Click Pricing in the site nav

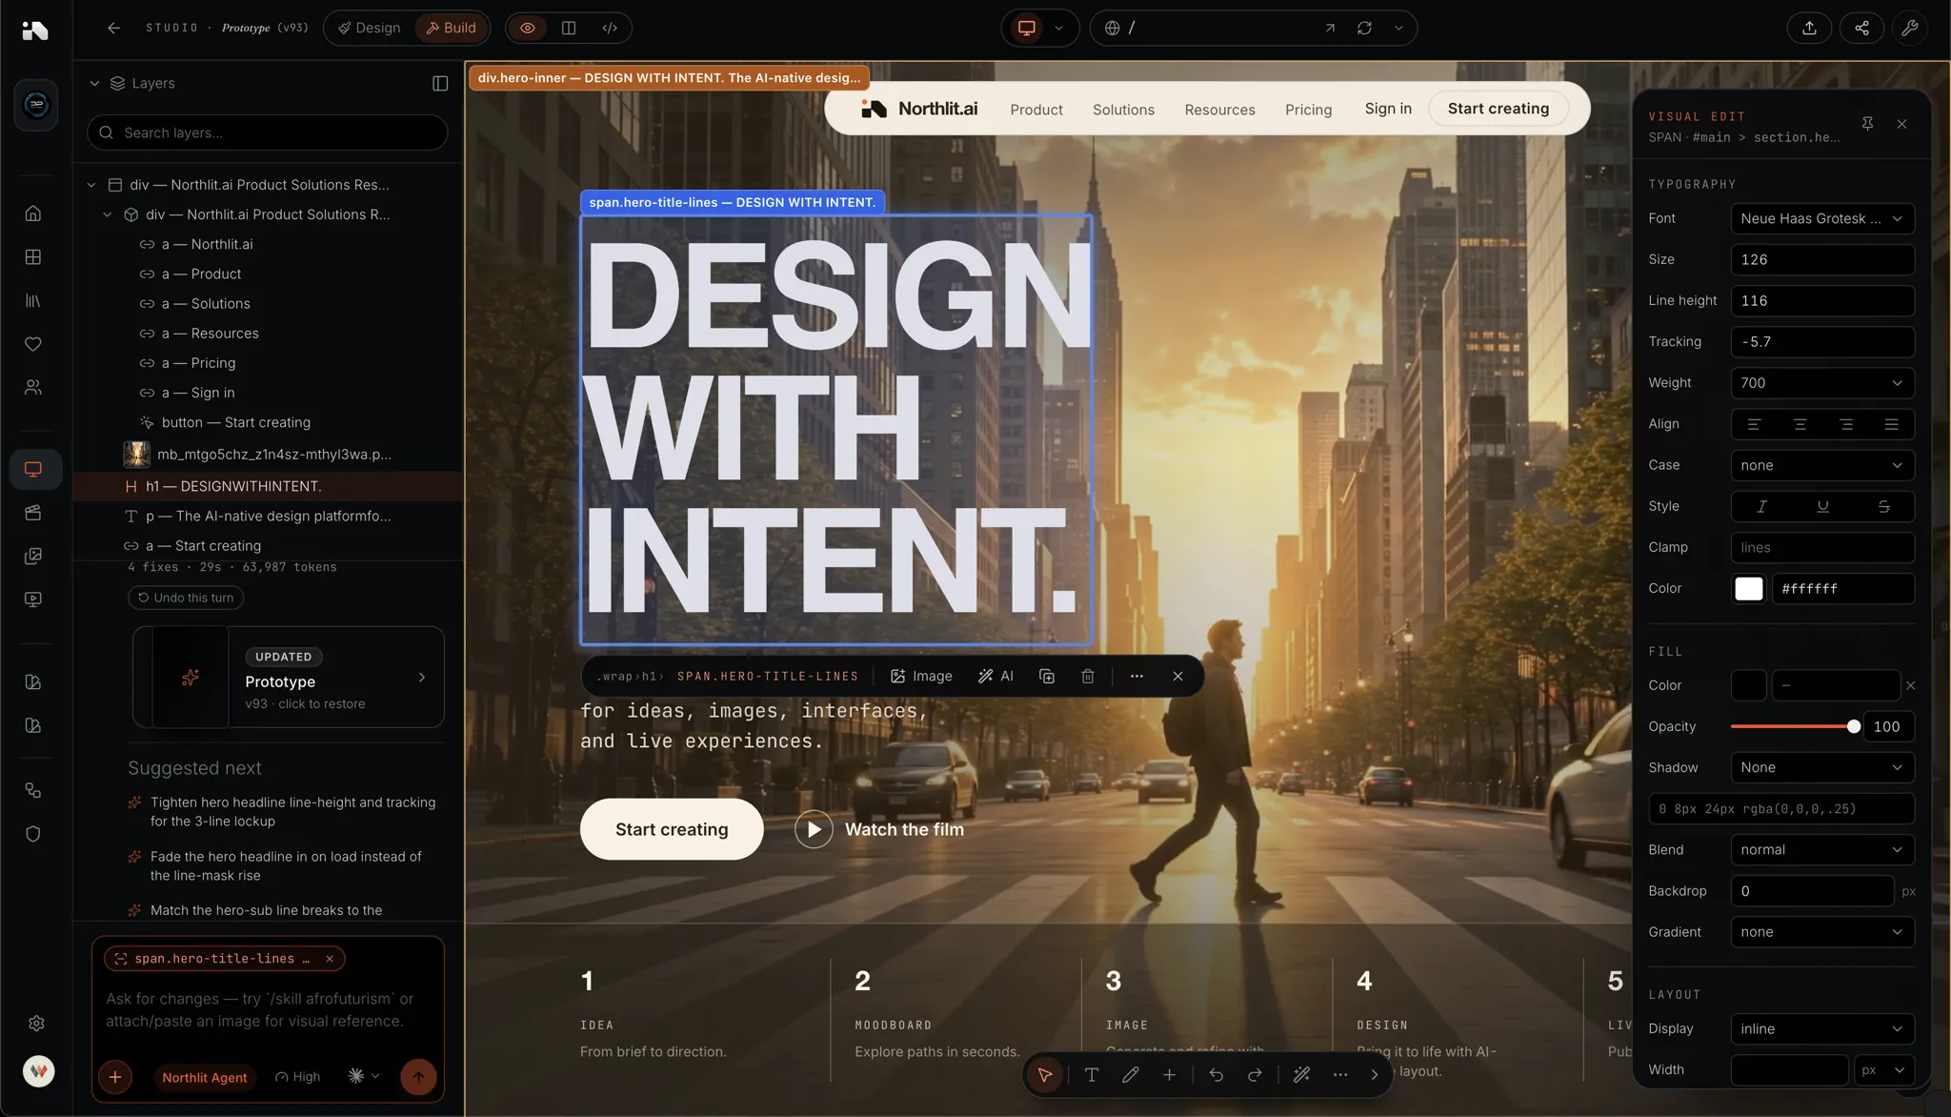pos(1308,110)
